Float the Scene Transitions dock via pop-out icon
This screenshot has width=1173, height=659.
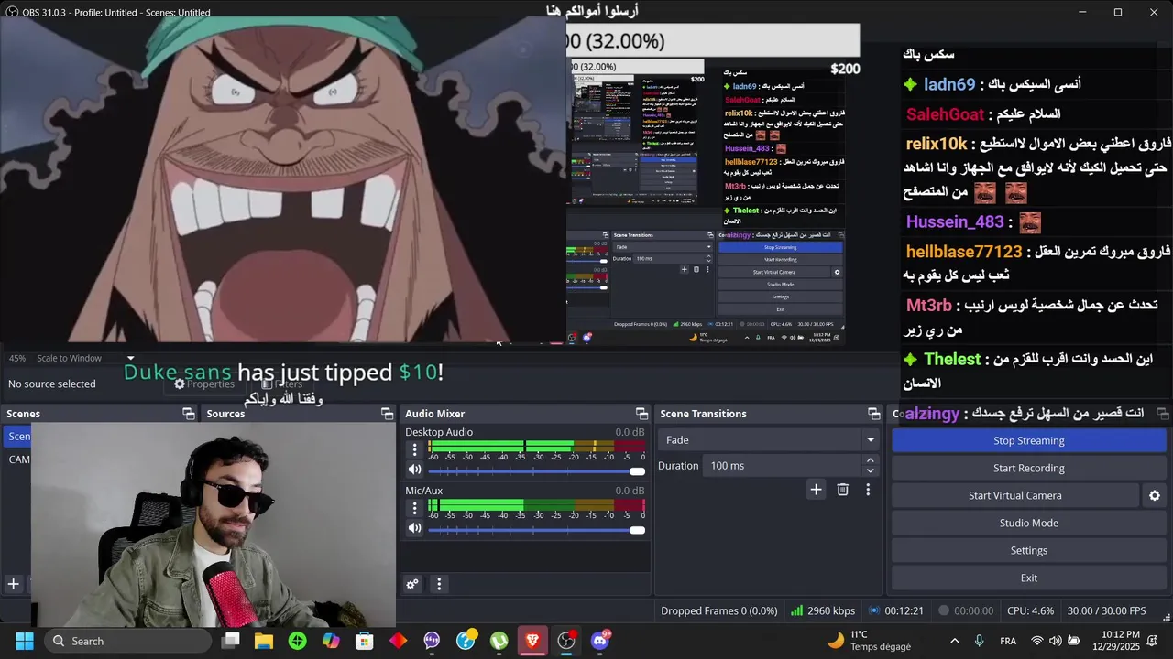click(874, 414)
